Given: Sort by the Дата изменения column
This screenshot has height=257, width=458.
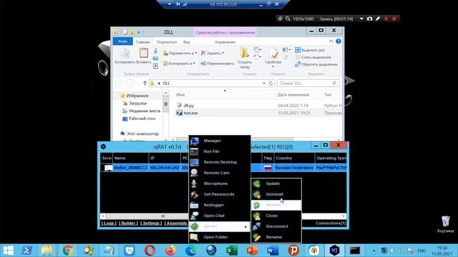Looking at the screenshot, I should [293, 95].
